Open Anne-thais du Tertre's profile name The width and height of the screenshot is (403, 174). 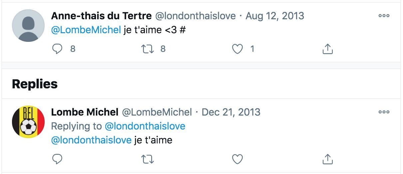[101, 16]
